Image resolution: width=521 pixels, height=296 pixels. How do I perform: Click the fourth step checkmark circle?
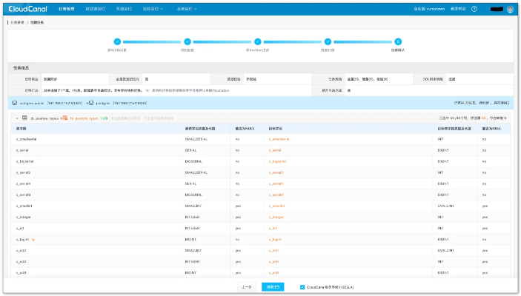[327, 42]
